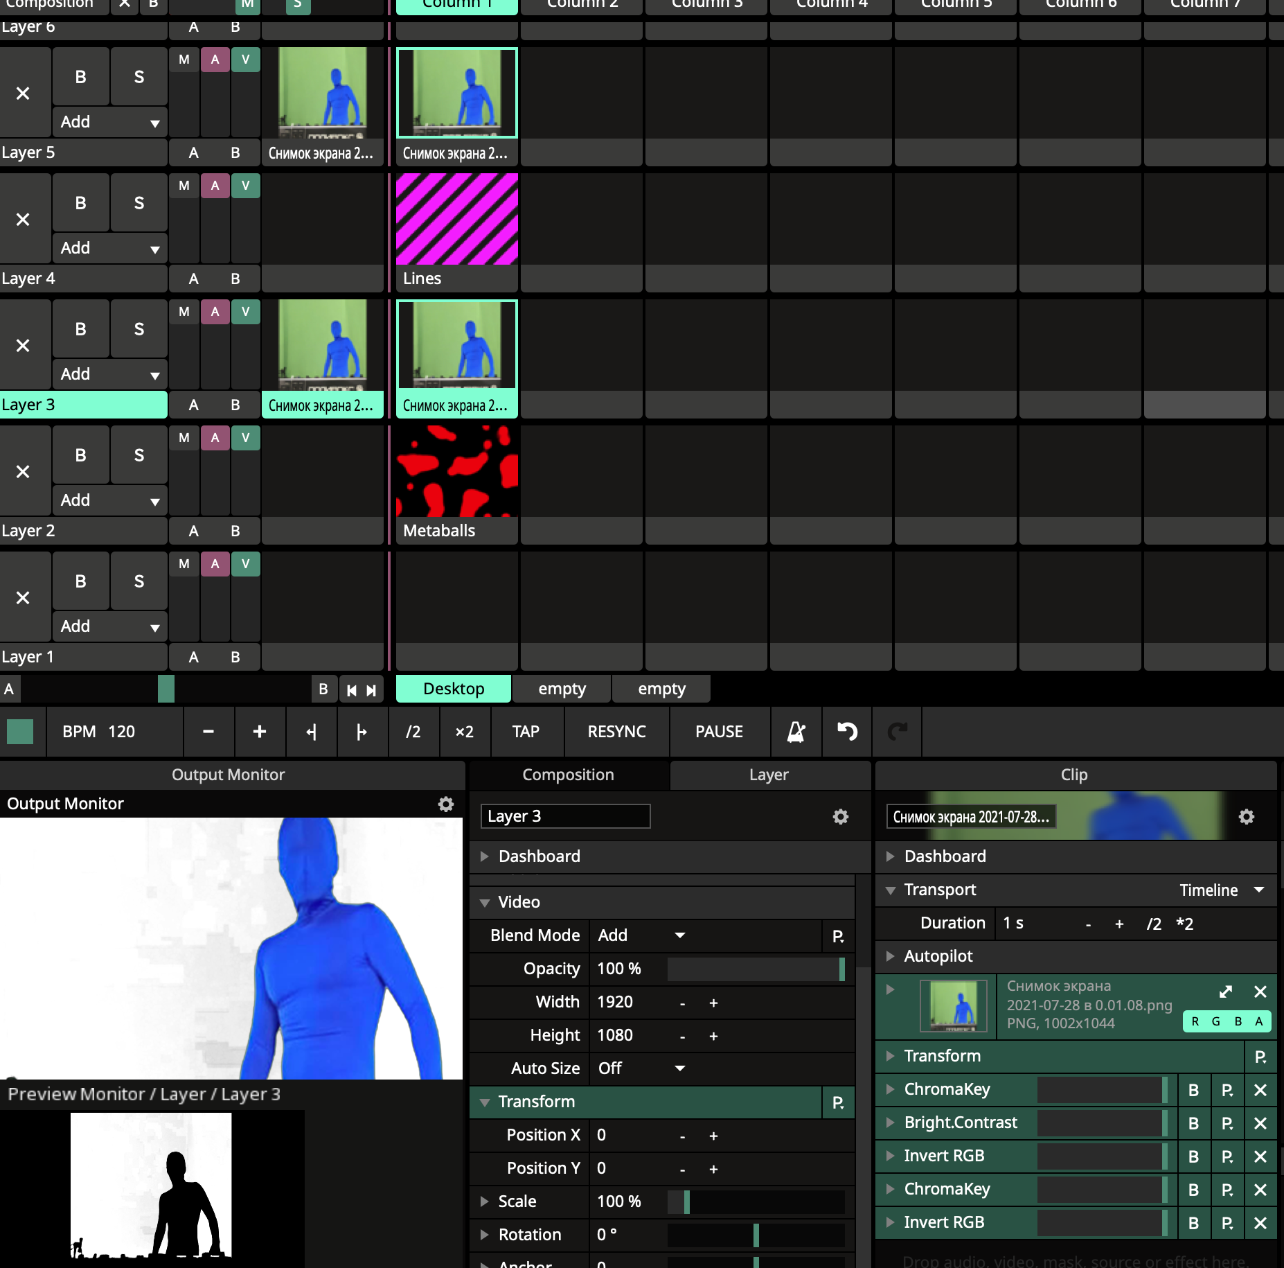Click the undo arrow icon
Image resolution: width=1284 pixels, height=1268 pixels.
(x=847, y=732)
